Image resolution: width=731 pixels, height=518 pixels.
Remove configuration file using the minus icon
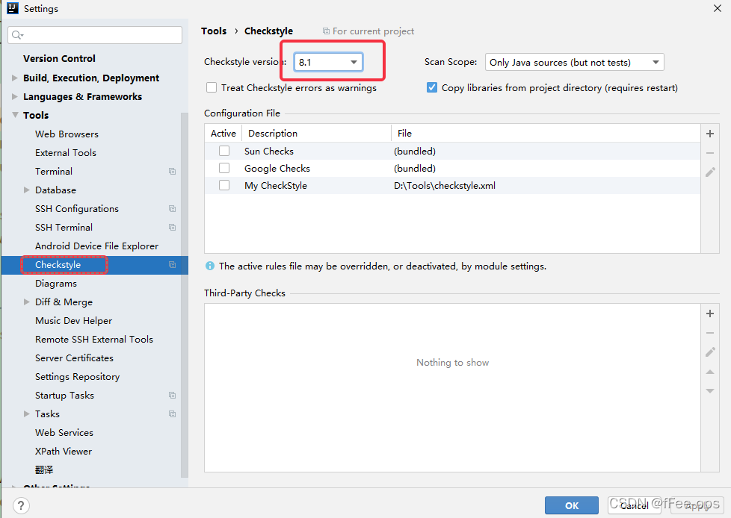click(x=709, y=153)
